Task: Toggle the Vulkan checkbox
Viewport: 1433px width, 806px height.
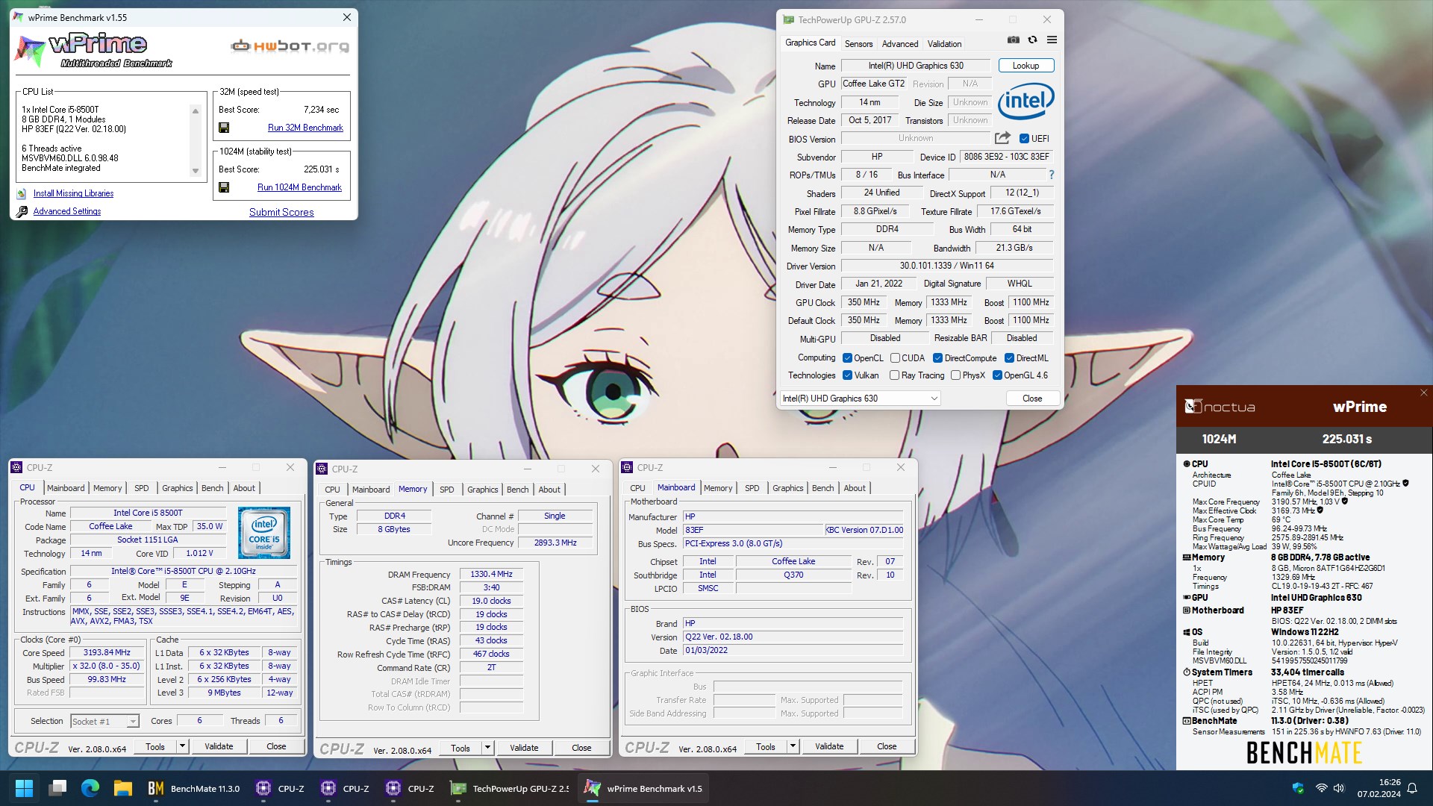Action: [847, 375]
